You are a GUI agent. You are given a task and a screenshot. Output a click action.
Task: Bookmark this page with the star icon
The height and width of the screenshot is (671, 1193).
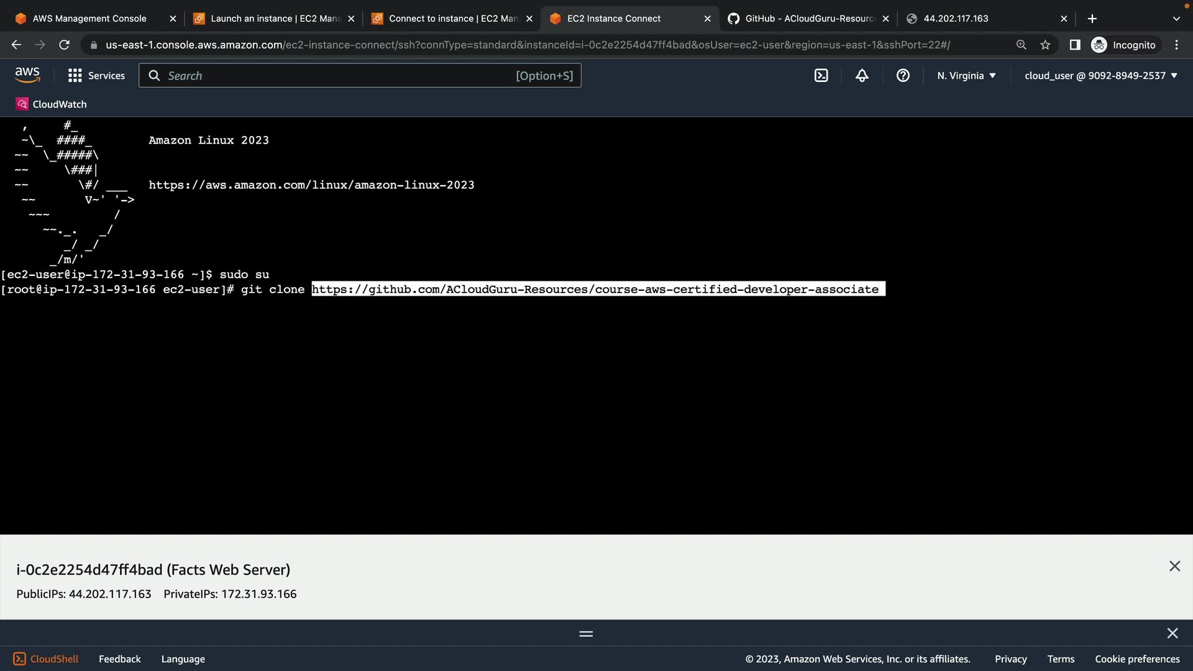click(1045, 45)
